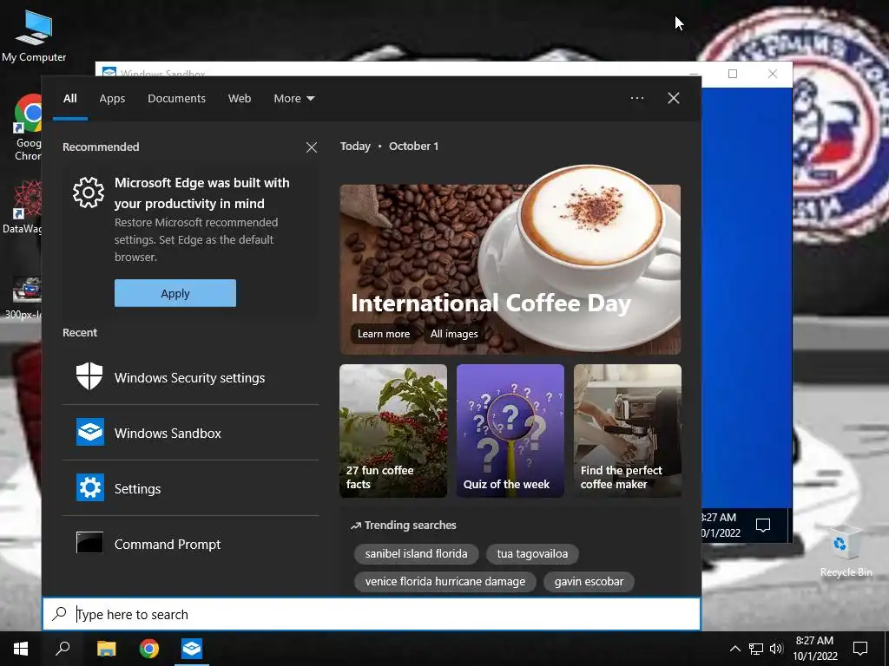Open the search panel options ellipsis
The height and width of the screenshot is (666, 889).
(x=637, y=98)
